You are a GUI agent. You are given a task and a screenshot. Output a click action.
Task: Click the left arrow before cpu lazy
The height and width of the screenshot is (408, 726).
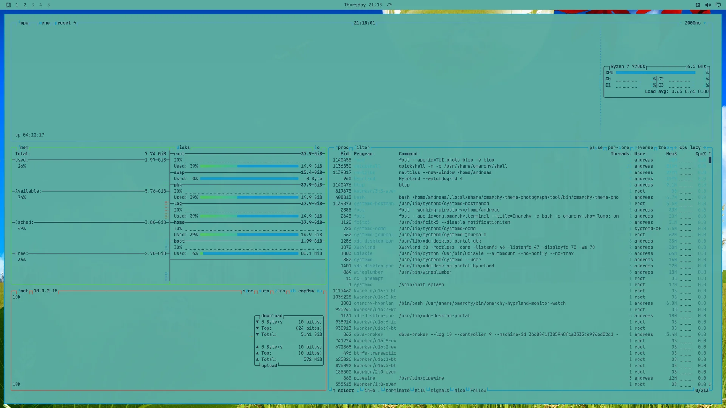675,148
